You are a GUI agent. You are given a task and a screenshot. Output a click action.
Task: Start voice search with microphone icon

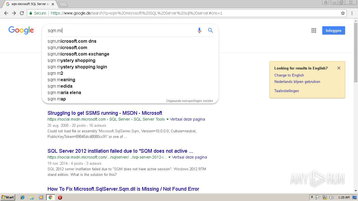click(x=199, y=30)
